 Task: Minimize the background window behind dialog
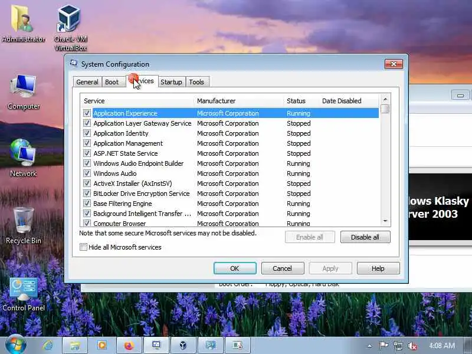coord(460,96)
